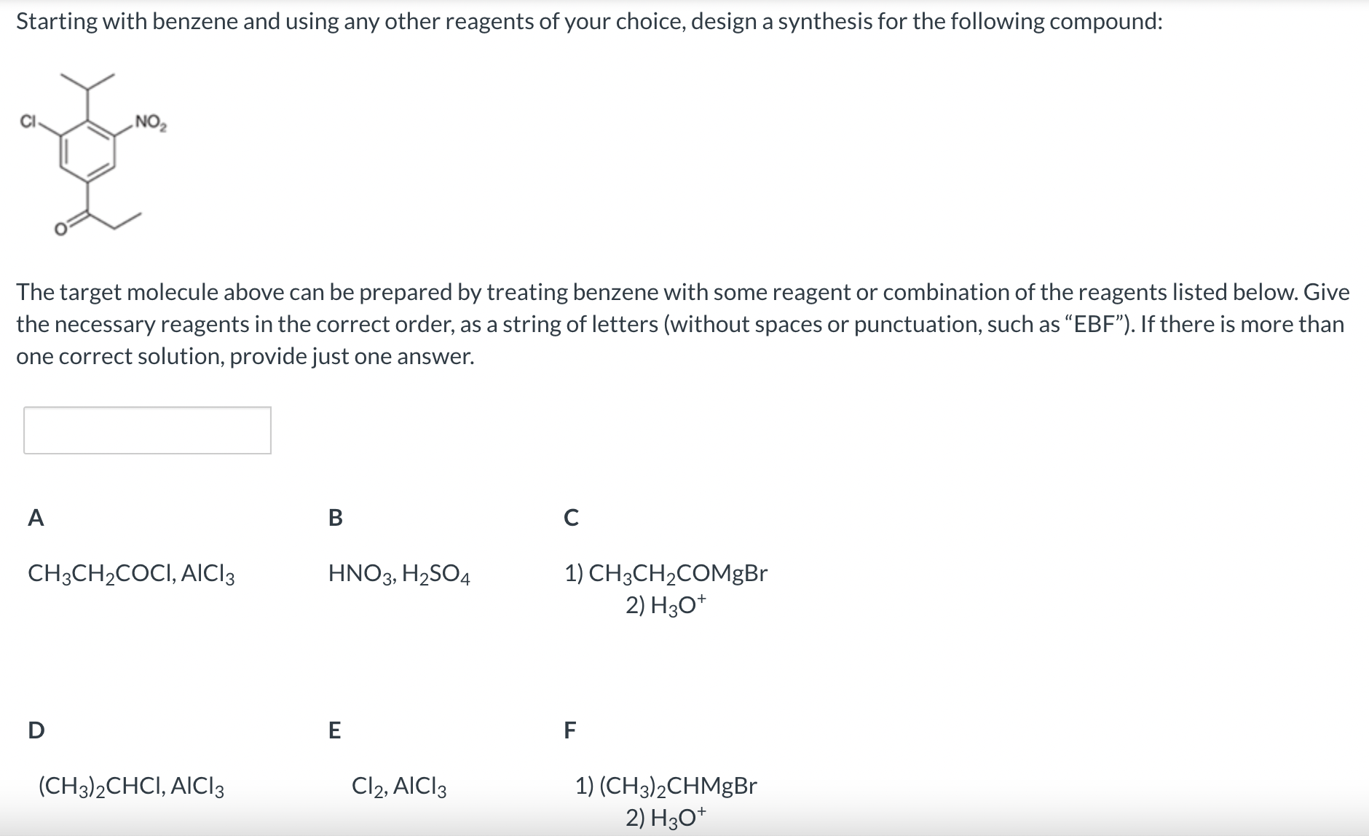Click the question prompt paragraph text
The image size is (1369, 836).
click(x=684, y=323)
